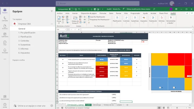The width and height of the screenshot is (194, 109).
Task: Open the Name Box dropdown
Action: [x=65, y=30]
